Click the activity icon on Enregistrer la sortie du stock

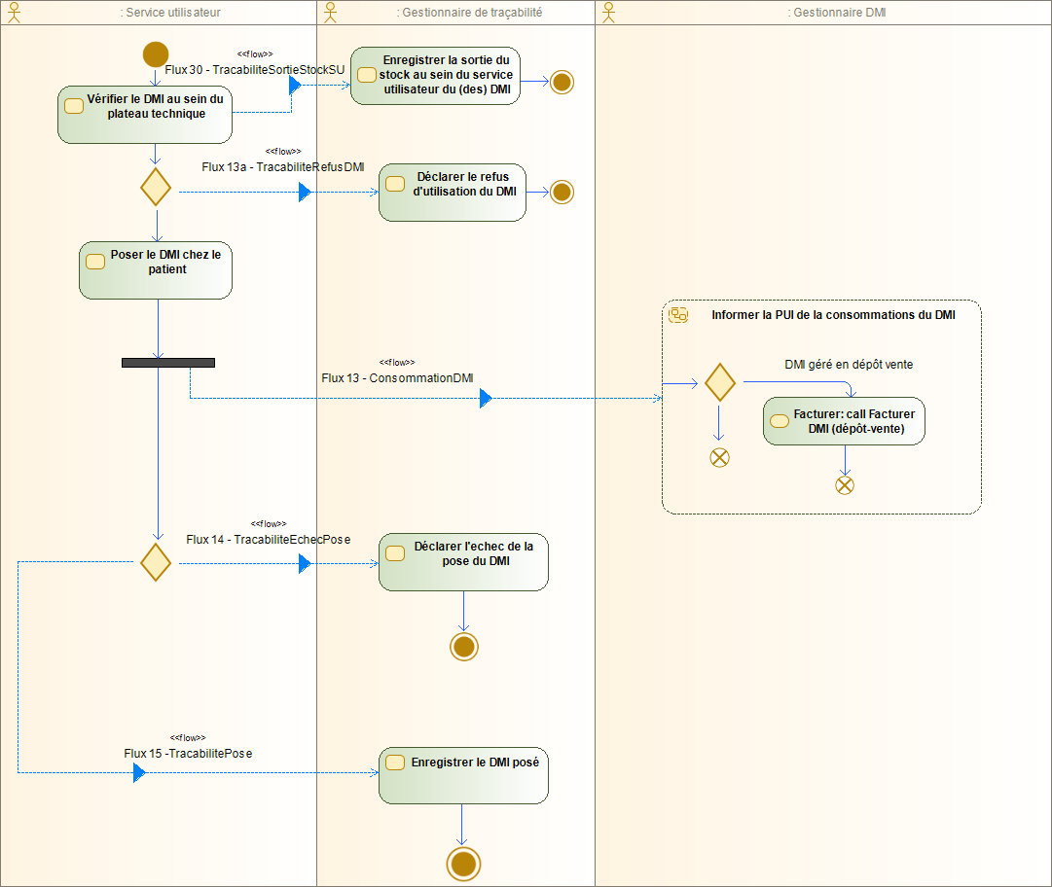point(367,73)
